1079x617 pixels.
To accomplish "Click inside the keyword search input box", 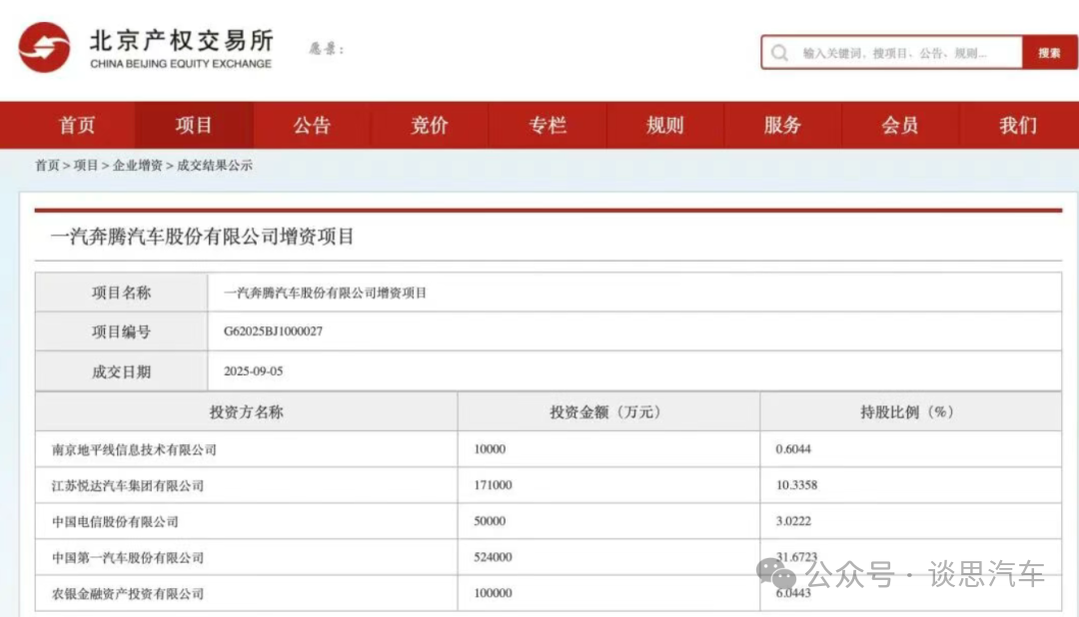I will pos(899,52).
